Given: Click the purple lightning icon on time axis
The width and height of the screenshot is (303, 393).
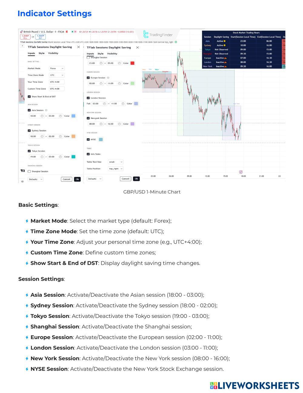Looking at the screenshot, I should 241,172.
